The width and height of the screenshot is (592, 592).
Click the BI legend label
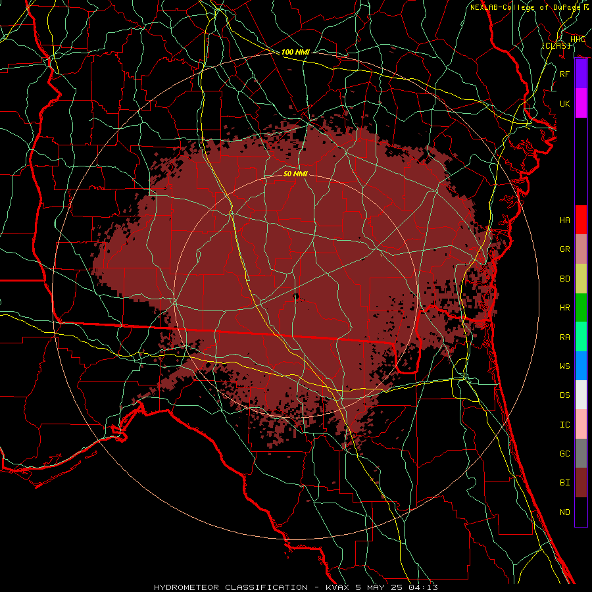[x=565, y=483]
